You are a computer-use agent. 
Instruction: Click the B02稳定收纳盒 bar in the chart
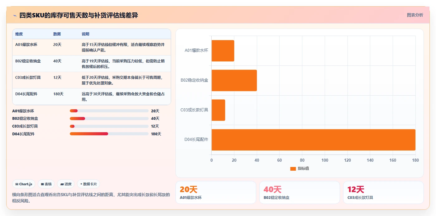coord(234,80)
